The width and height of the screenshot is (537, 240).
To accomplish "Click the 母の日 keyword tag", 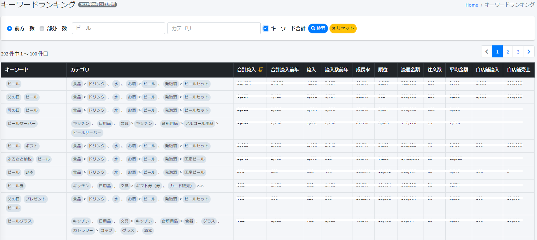I will pyautogui.click(x=13, y=110).
